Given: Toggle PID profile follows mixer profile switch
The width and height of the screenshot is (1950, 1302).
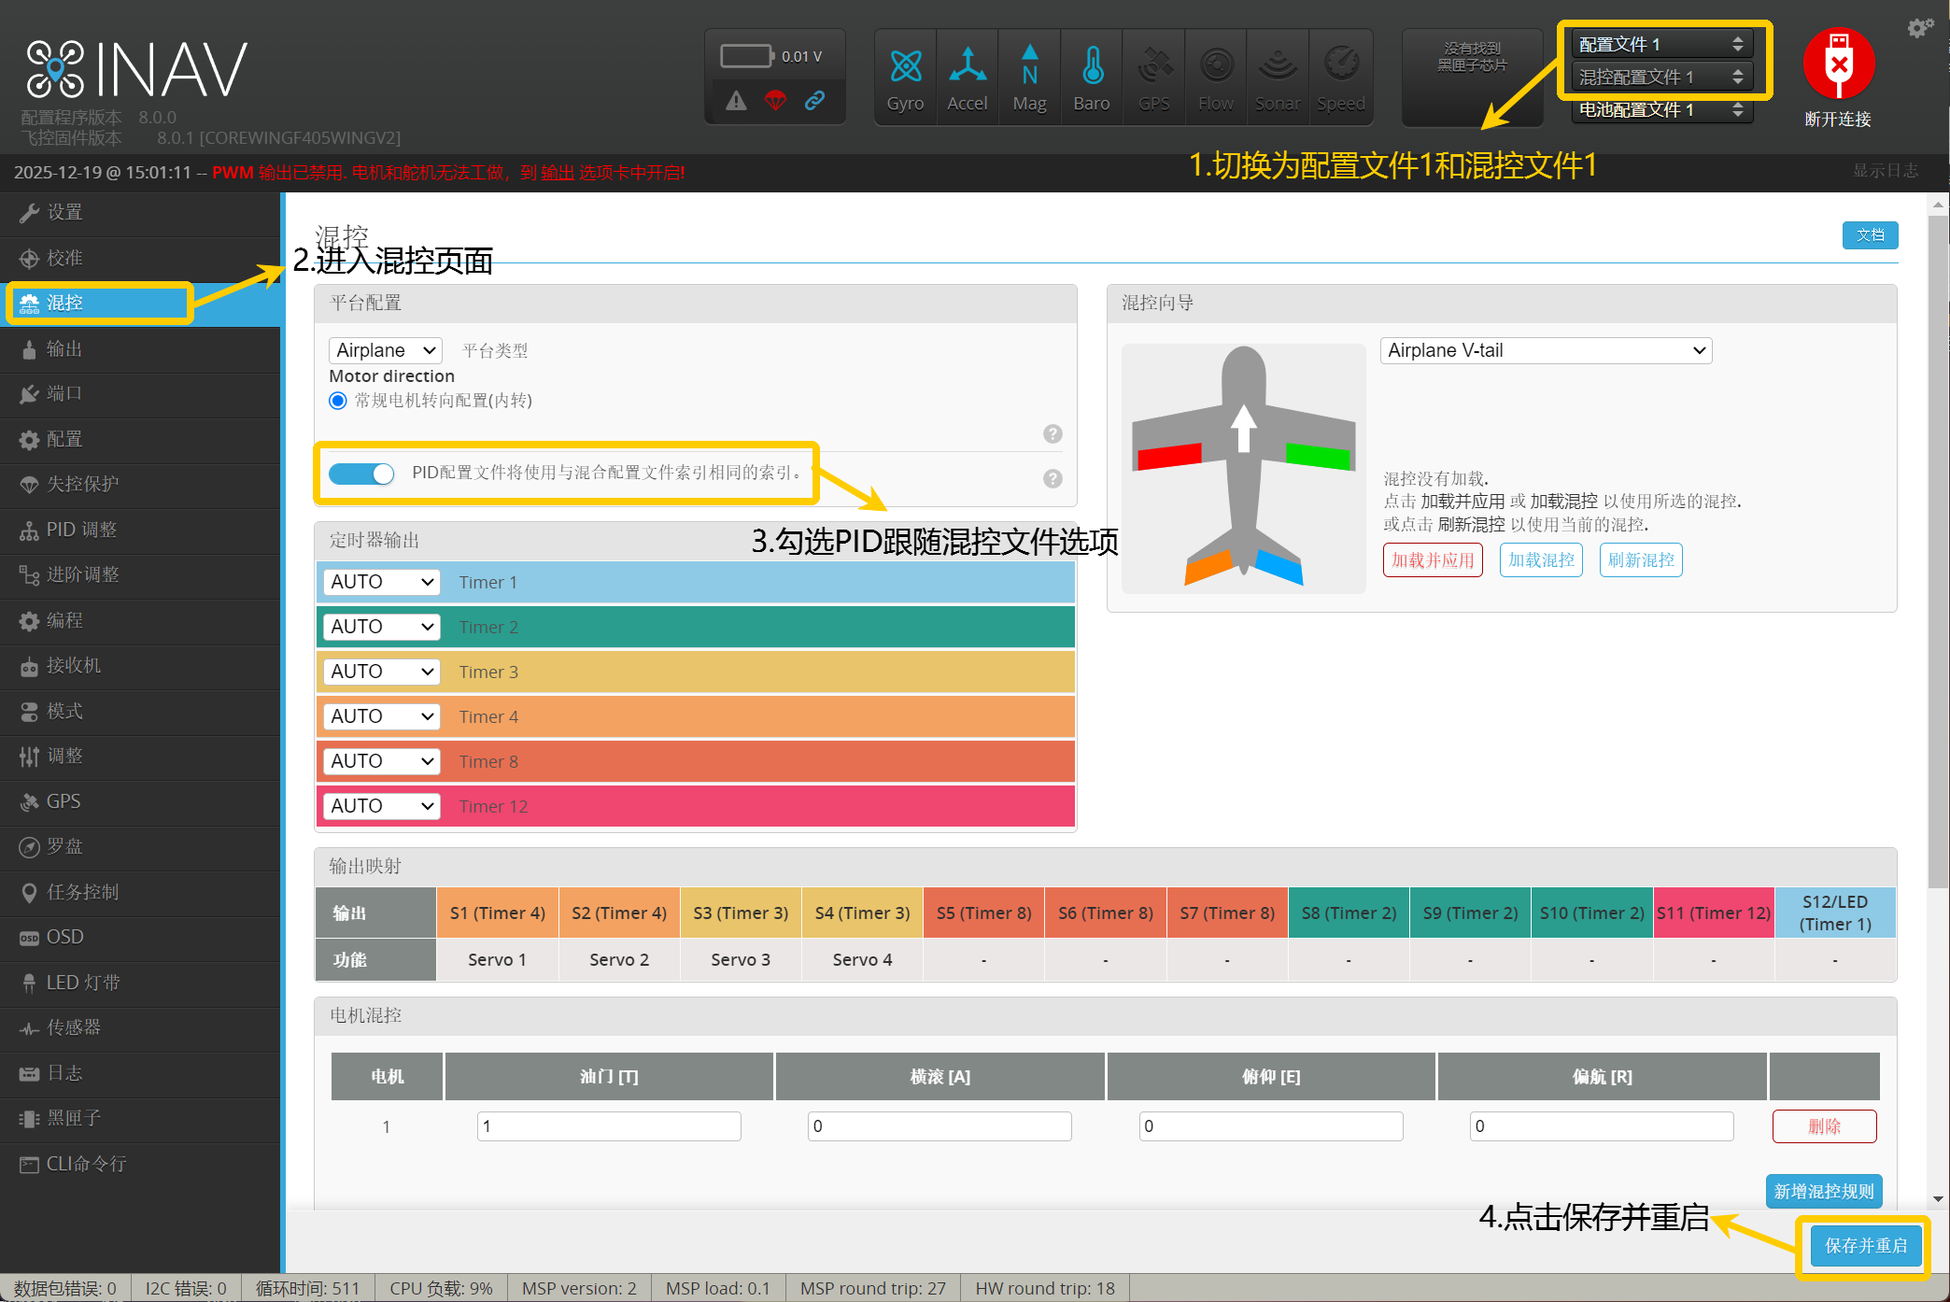Looking at the screenshot, I should [362, 474].
